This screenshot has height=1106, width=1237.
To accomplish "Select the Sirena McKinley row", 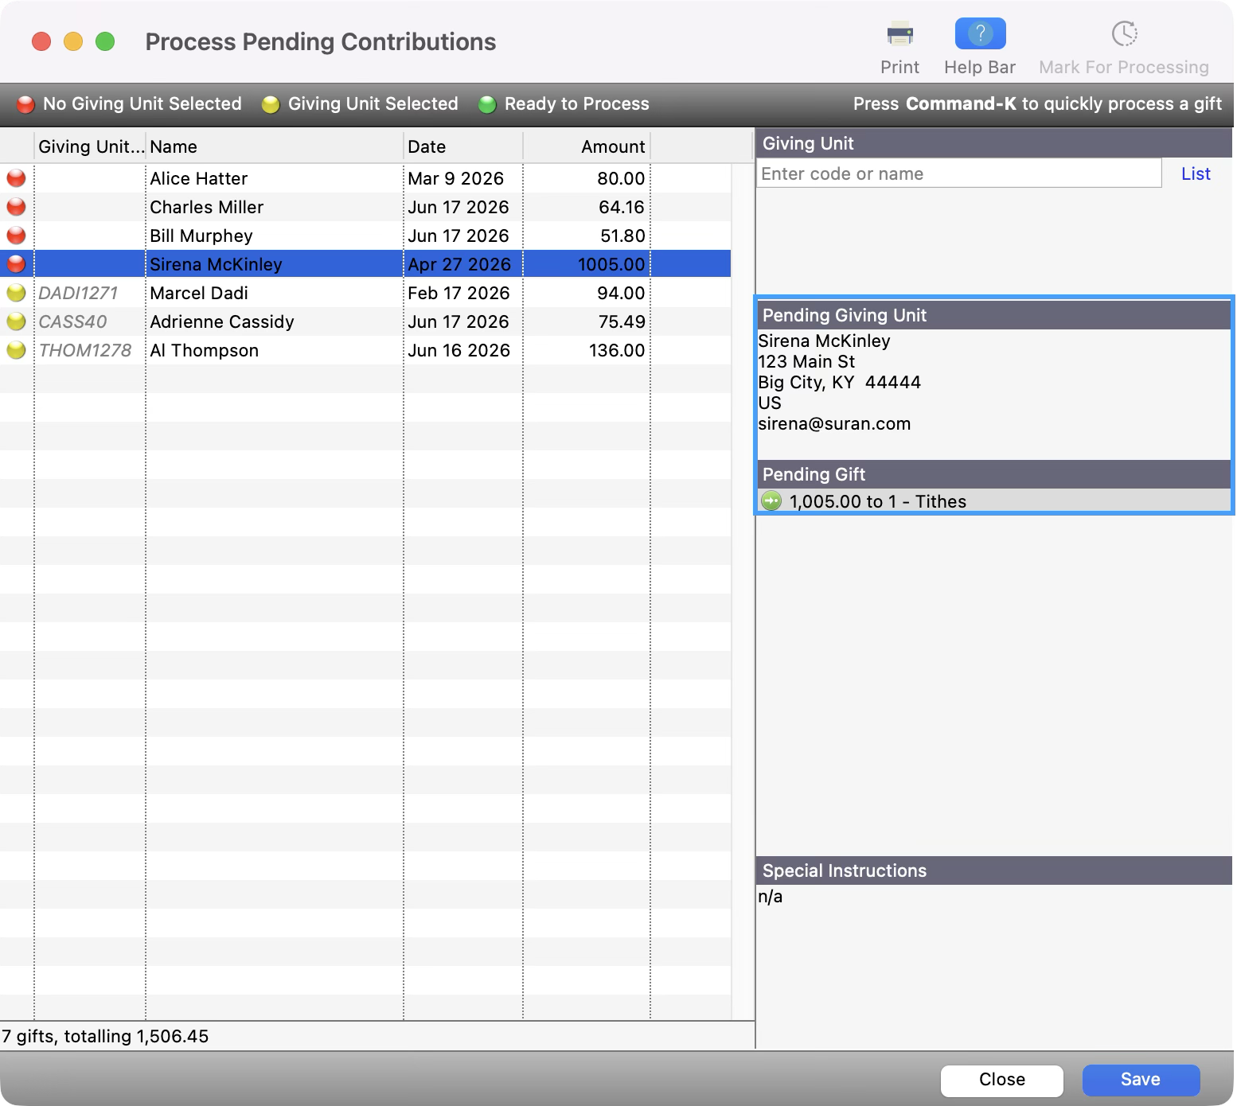I will 365,264.
